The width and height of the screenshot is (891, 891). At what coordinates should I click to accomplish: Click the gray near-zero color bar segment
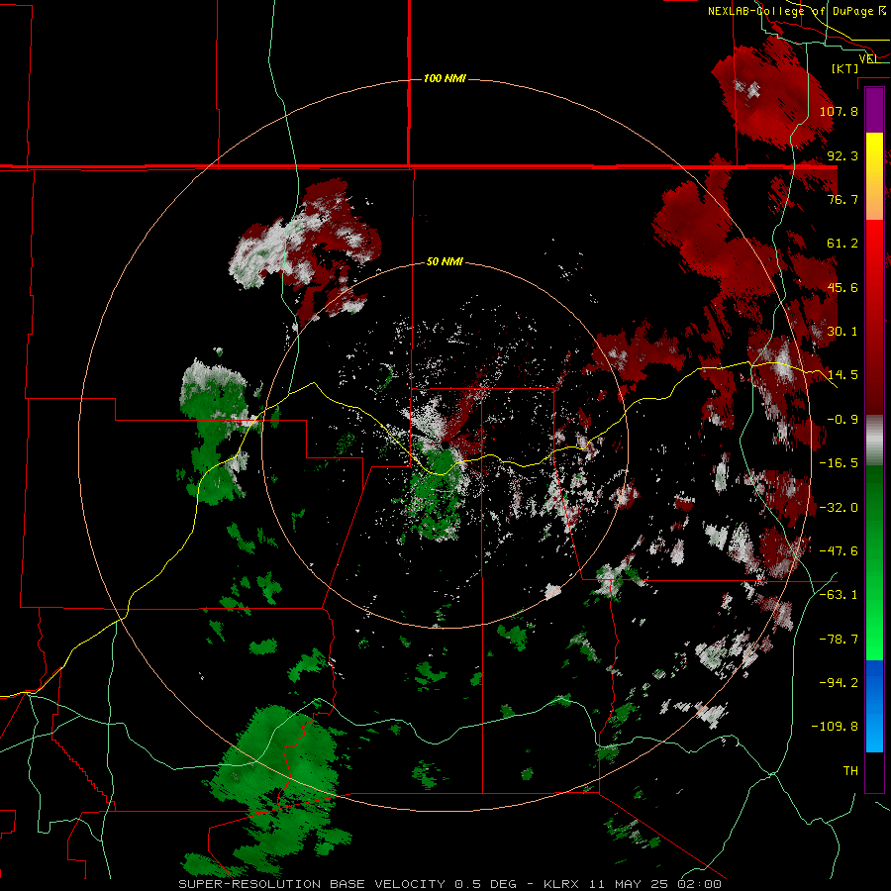(x=874, y=441)
